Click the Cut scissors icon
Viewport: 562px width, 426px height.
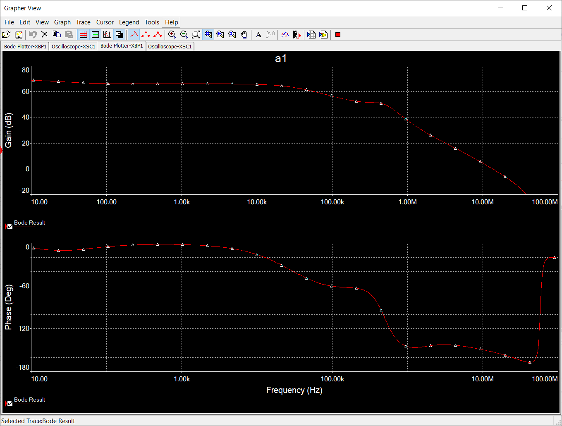pyautogui.click(x=45, y=35)
